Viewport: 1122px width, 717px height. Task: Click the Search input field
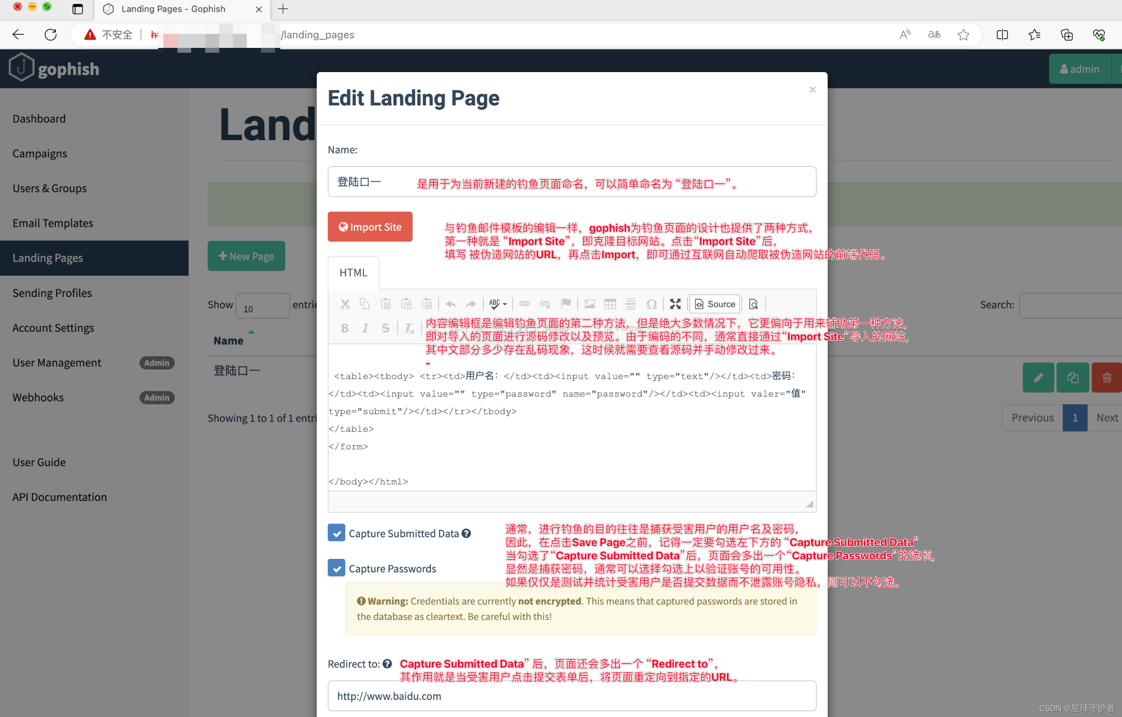click(1070, 306)
